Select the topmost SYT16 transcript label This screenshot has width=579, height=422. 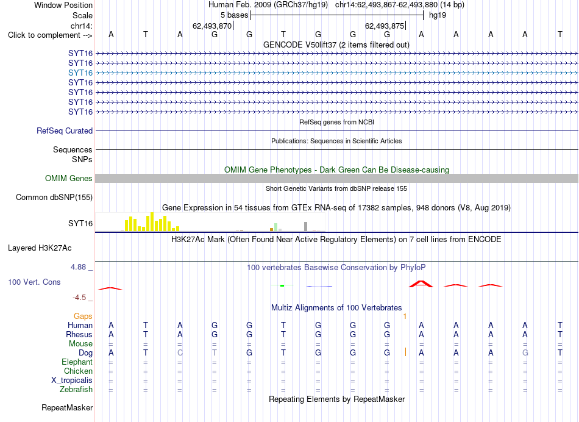[x=80, y=53]
